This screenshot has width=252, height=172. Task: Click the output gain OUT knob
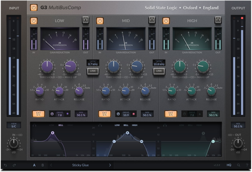[x=238, y=143]
